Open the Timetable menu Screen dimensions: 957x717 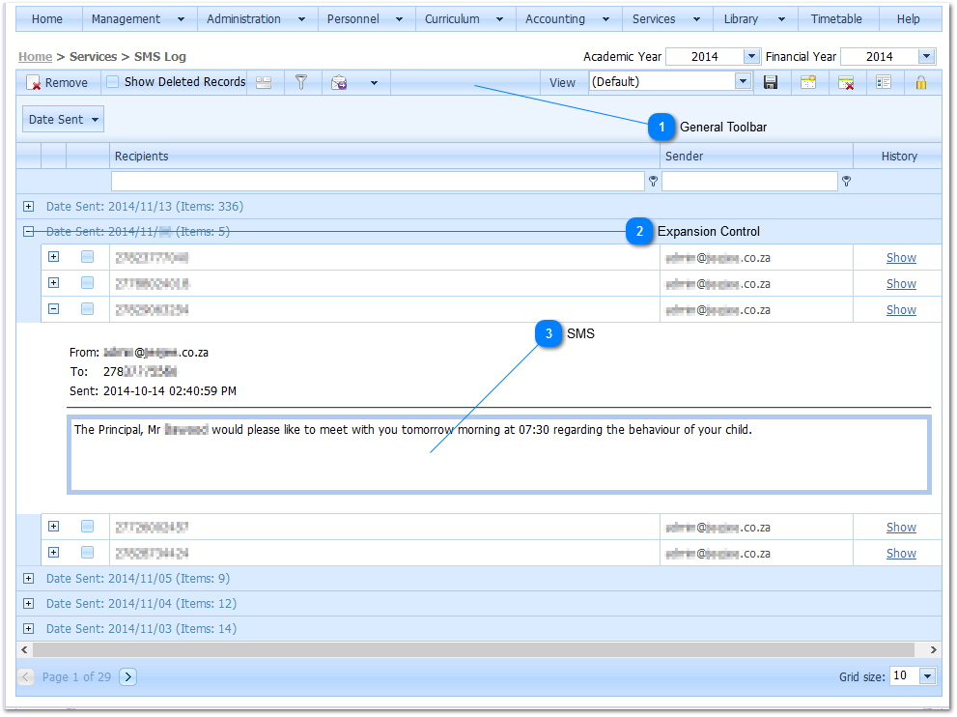click(x=836, y=19)
